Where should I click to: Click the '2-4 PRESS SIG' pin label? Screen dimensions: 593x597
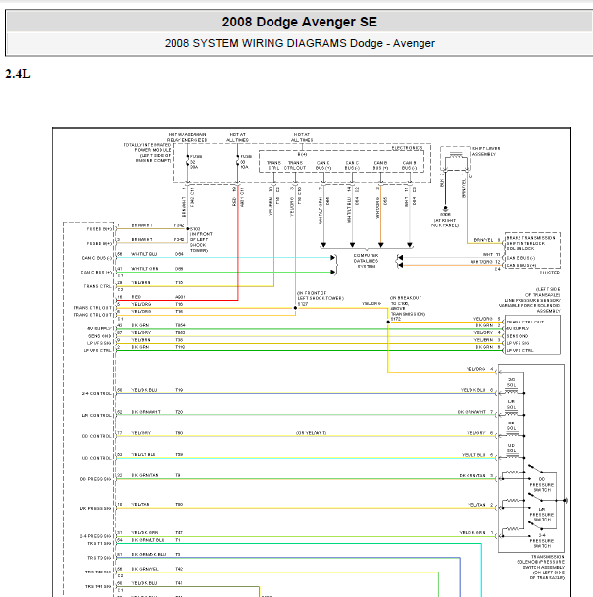point(95,536)
